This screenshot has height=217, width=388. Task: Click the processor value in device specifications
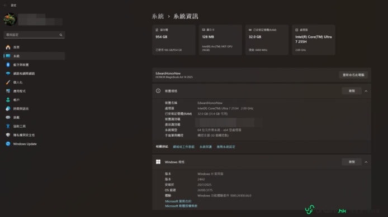225,108
